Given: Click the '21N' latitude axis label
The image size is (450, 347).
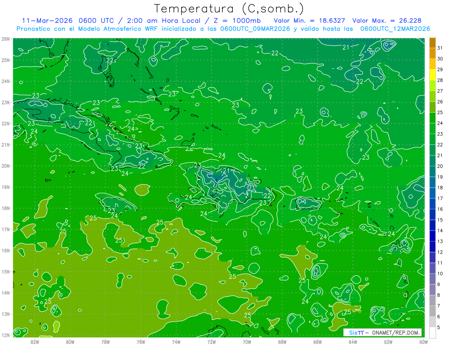Looking at the screenshot, I should (6, 145).
